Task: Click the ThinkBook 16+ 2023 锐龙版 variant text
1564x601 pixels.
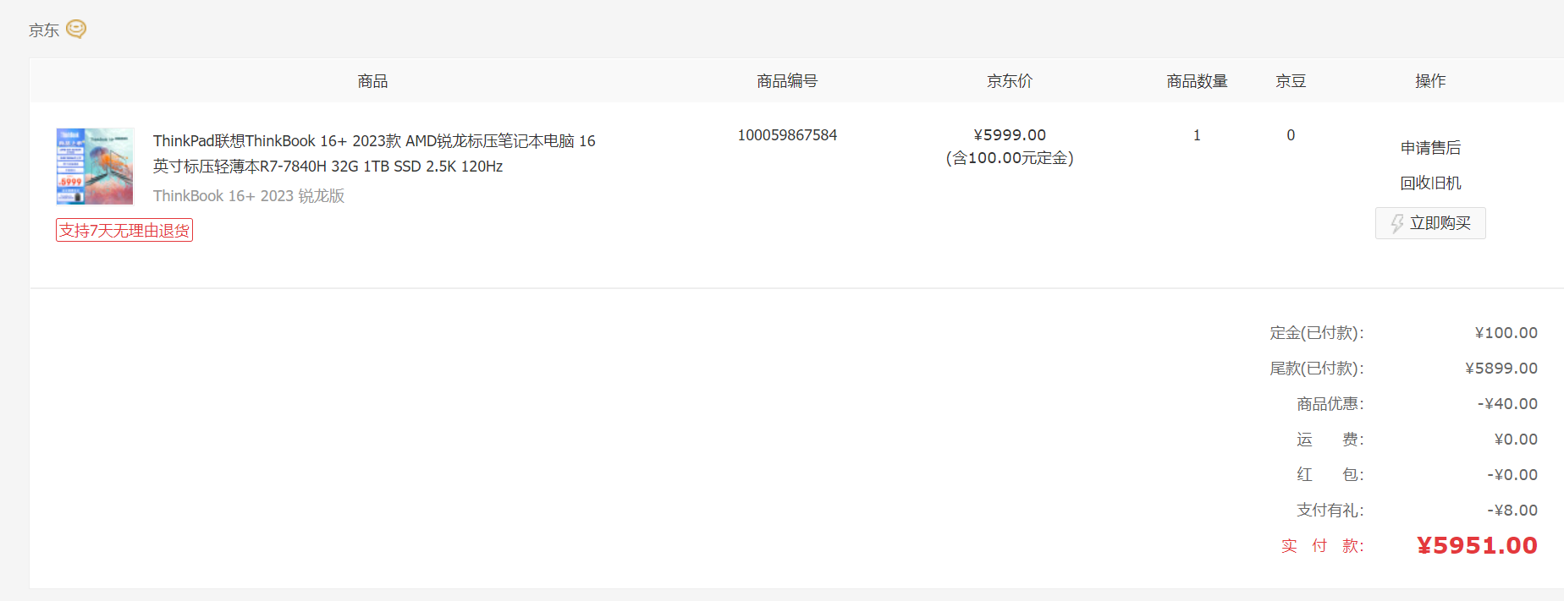Action: click(249, 196)
